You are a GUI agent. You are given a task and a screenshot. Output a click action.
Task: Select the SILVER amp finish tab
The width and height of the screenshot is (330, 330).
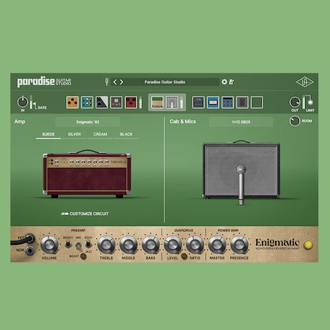75,135
